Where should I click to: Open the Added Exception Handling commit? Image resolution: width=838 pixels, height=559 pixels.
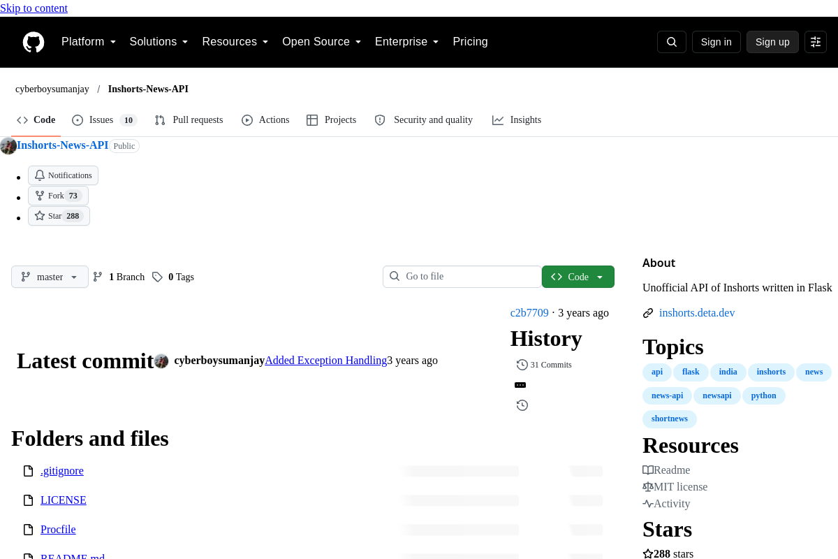(325, 361)
